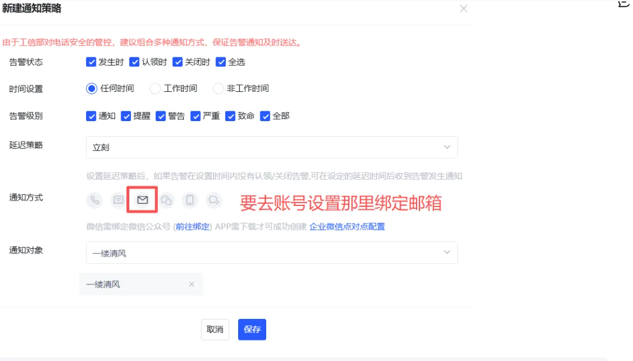Image resolution: width=633 pixels, height=361 pixels.
Task: Close the 新建通知策略 dialog
Action: (x=463, y=9)
